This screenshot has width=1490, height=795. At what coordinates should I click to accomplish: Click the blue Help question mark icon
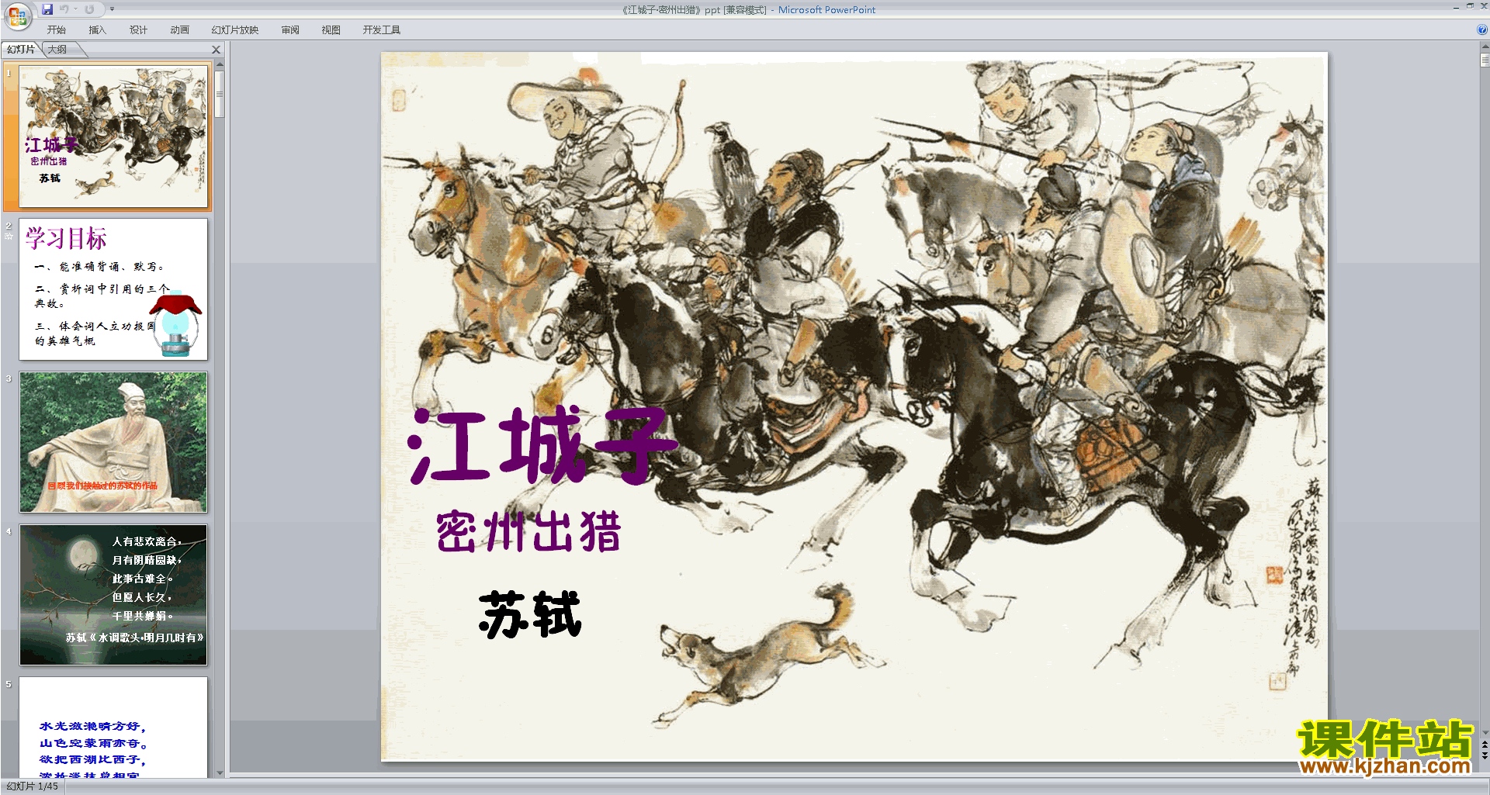pyautogui.click(x=1481, y=30)
